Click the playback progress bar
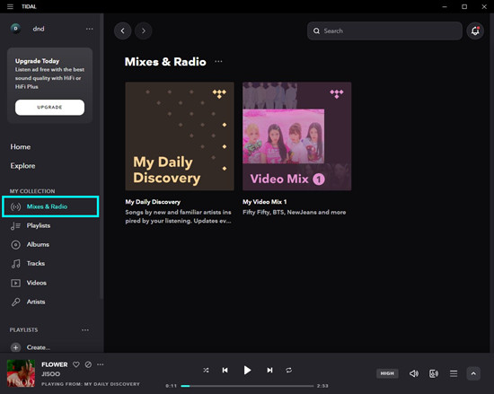This screenshot has height=394, width=494. point(247,386)
